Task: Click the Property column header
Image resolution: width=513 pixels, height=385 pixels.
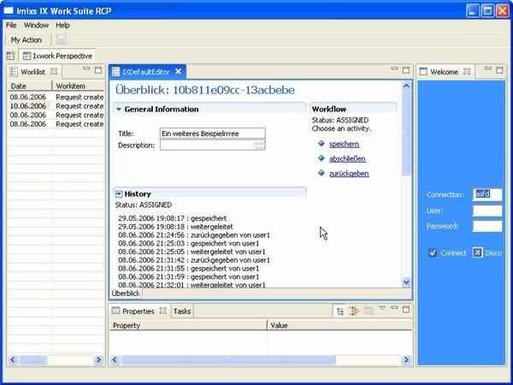Action: tap(188, 325)
